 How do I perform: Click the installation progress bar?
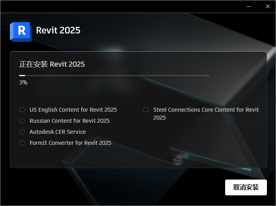pos(114,75)
